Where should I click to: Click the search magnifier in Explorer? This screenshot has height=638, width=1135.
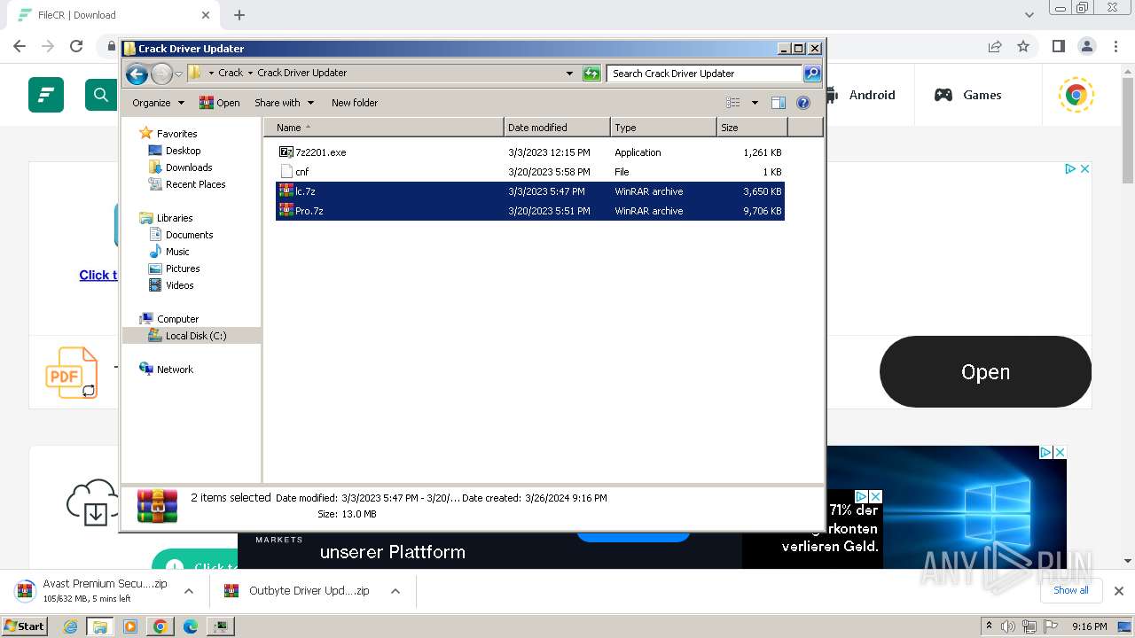pyautogui.click(x=811, y=74)
